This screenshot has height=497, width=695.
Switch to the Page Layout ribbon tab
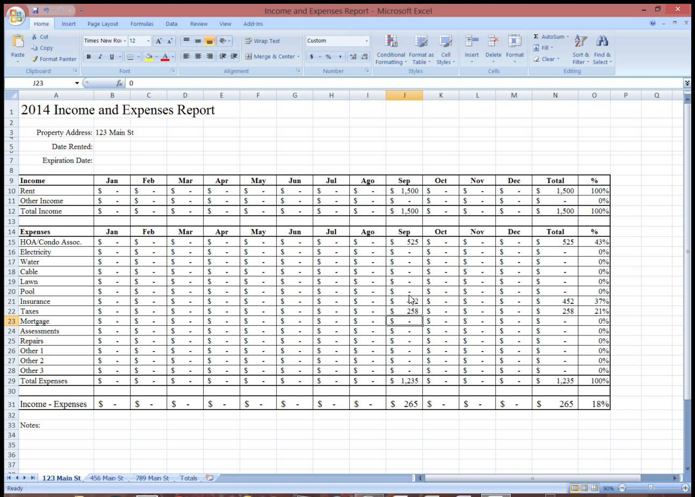coord(103,24)
